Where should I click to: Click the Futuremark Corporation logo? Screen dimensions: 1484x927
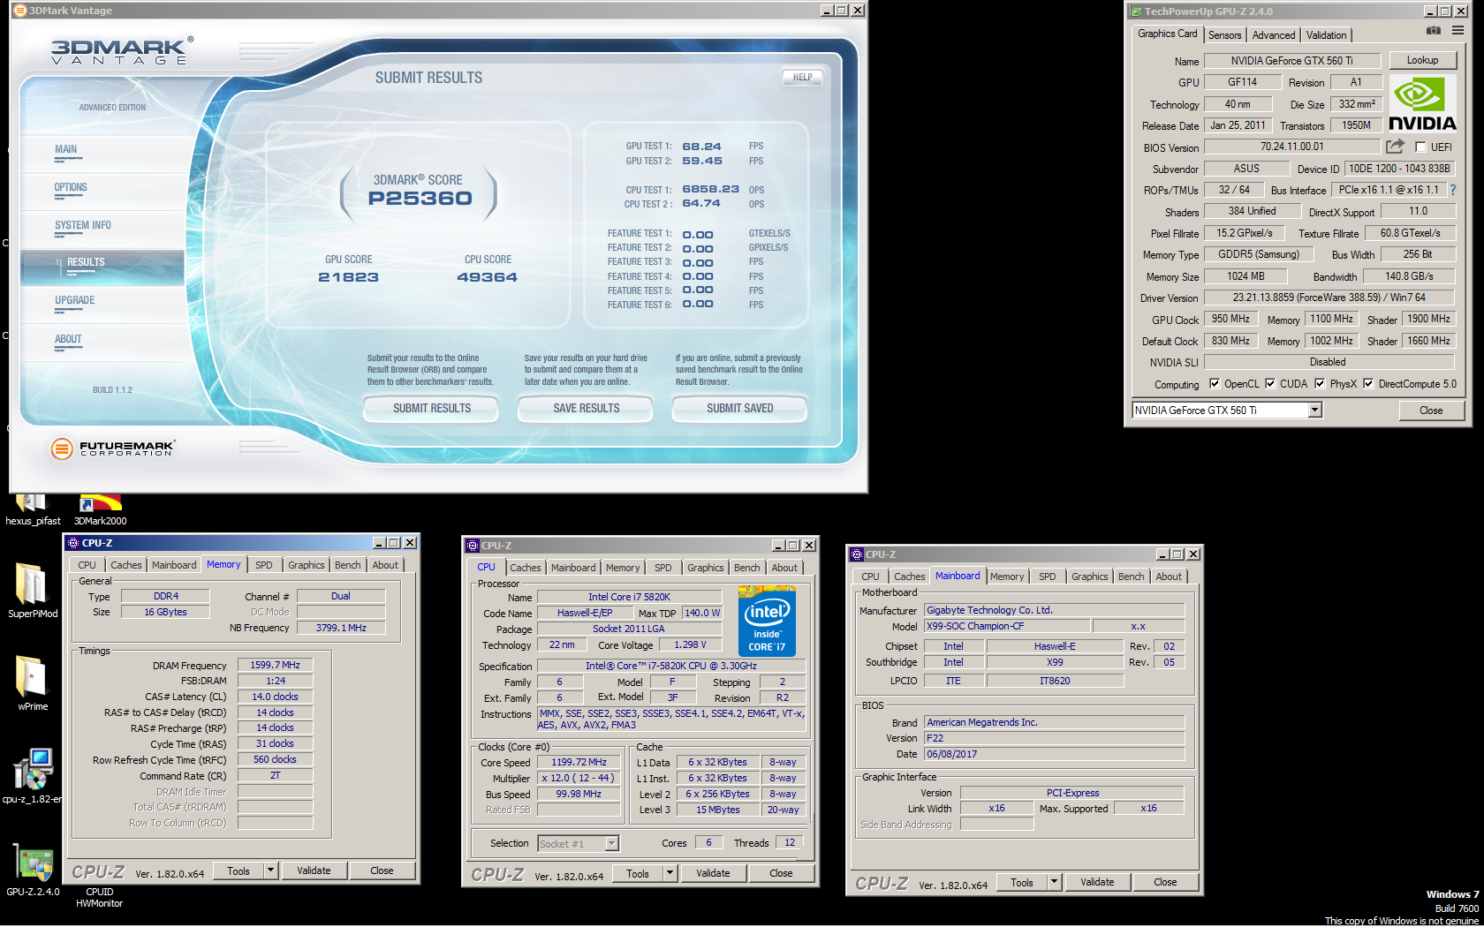[x=113, y=448]
